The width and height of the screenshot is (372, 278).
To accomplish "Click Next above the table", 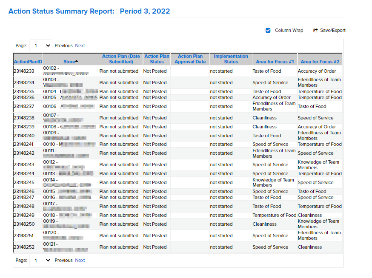I will (x=80, y=45).
